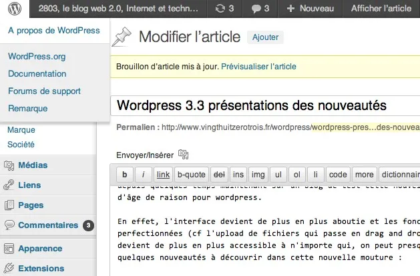Image resolution: width=420 pixels, height=276 pixels.
Task: Click the ul toolbar button
Action: (x=278, y=175)
